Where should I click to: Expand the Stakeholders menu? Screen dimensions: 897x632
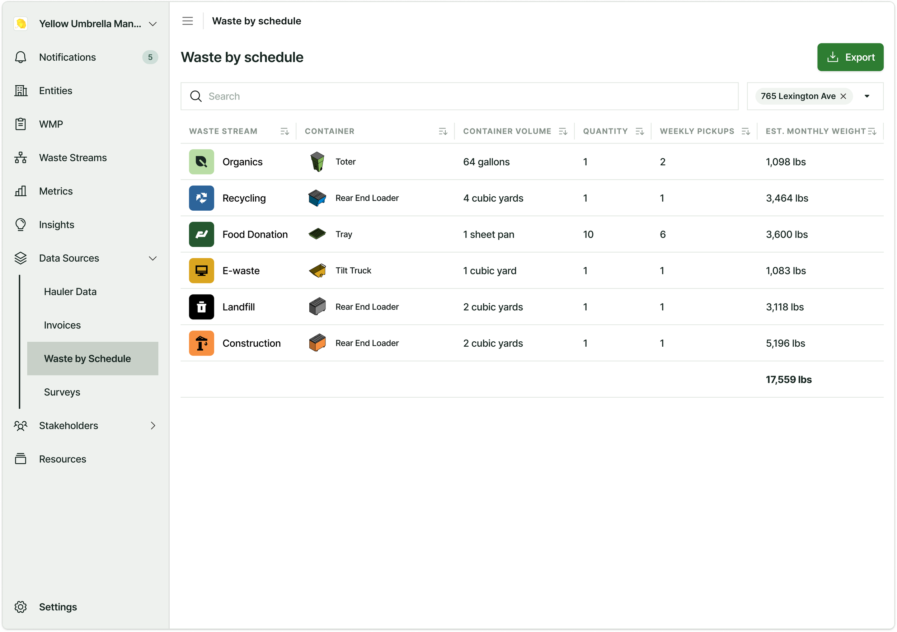click(x=153, y=426)
